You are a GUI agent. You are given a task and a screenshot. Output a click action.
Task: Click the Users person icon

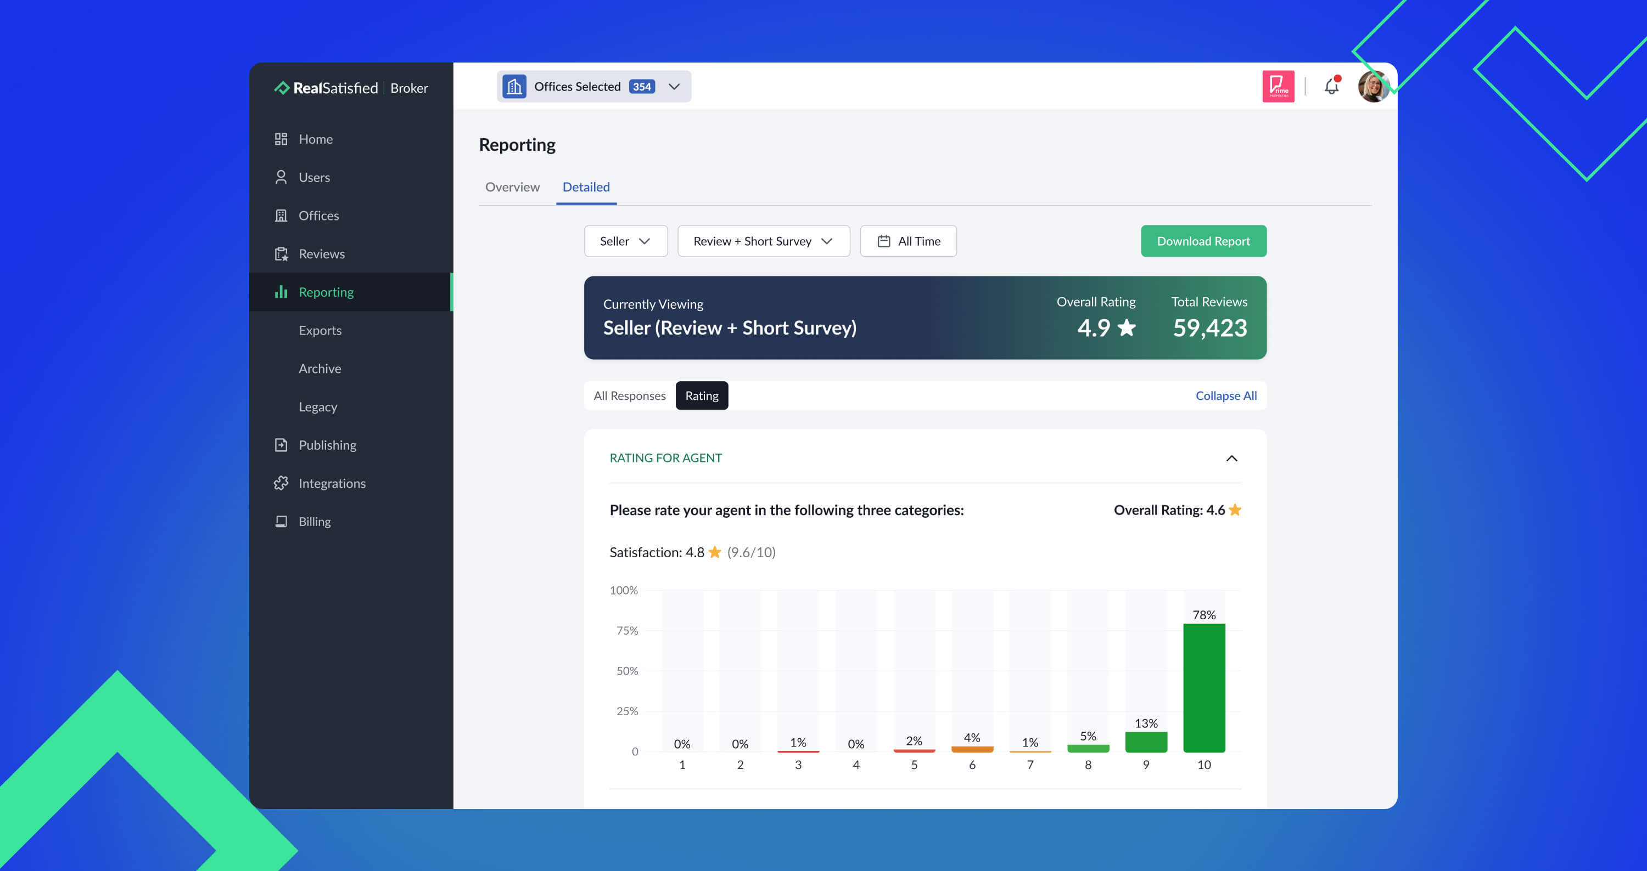(281, 178)
